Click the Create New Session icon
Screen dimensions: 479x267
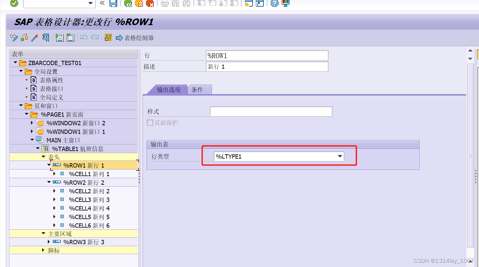[249, 3]
